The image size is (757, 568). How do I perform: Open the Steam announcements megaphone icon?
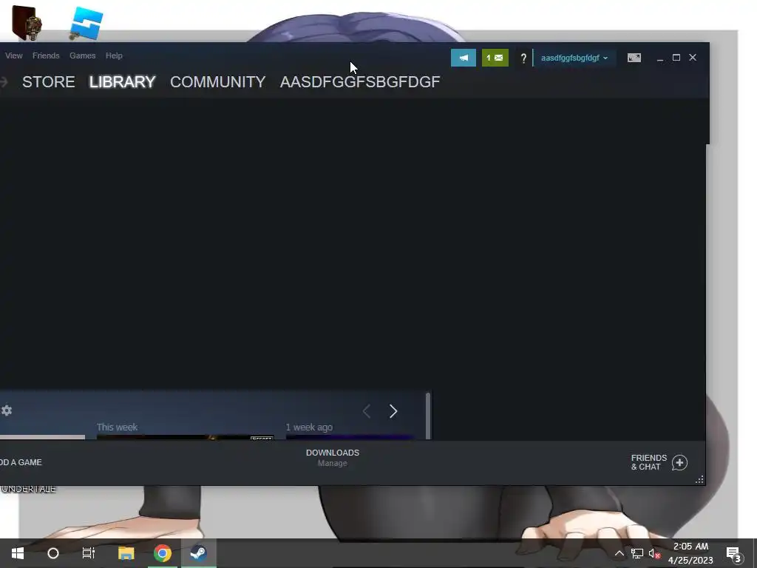(x=463, y=58)
